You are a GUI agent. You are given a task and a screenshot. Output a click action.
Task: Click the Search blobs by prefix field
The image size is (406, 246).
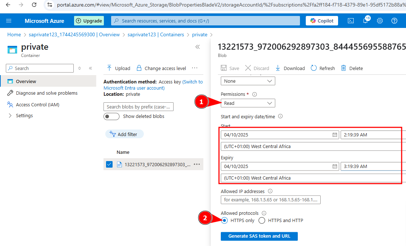(x=138, y=107)
